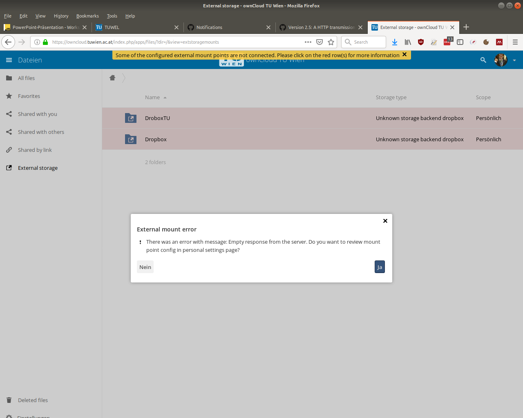Viewport: 523px width, 418px height.
Task: Open the Firefox File menu
Action: point(8,16)
